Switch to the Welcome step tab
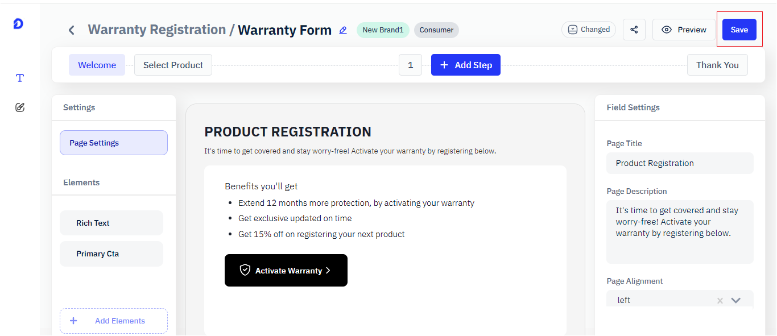This screenshot has height=336, width=777. (x=97, y=65)
